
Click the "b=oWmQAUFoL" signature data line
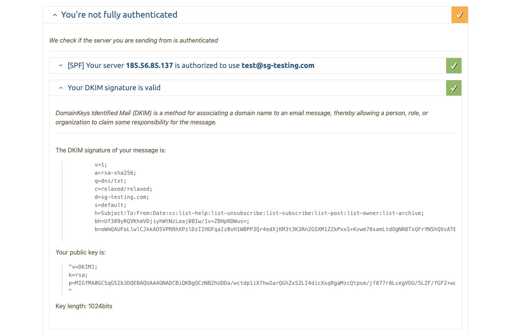[275, 229]
